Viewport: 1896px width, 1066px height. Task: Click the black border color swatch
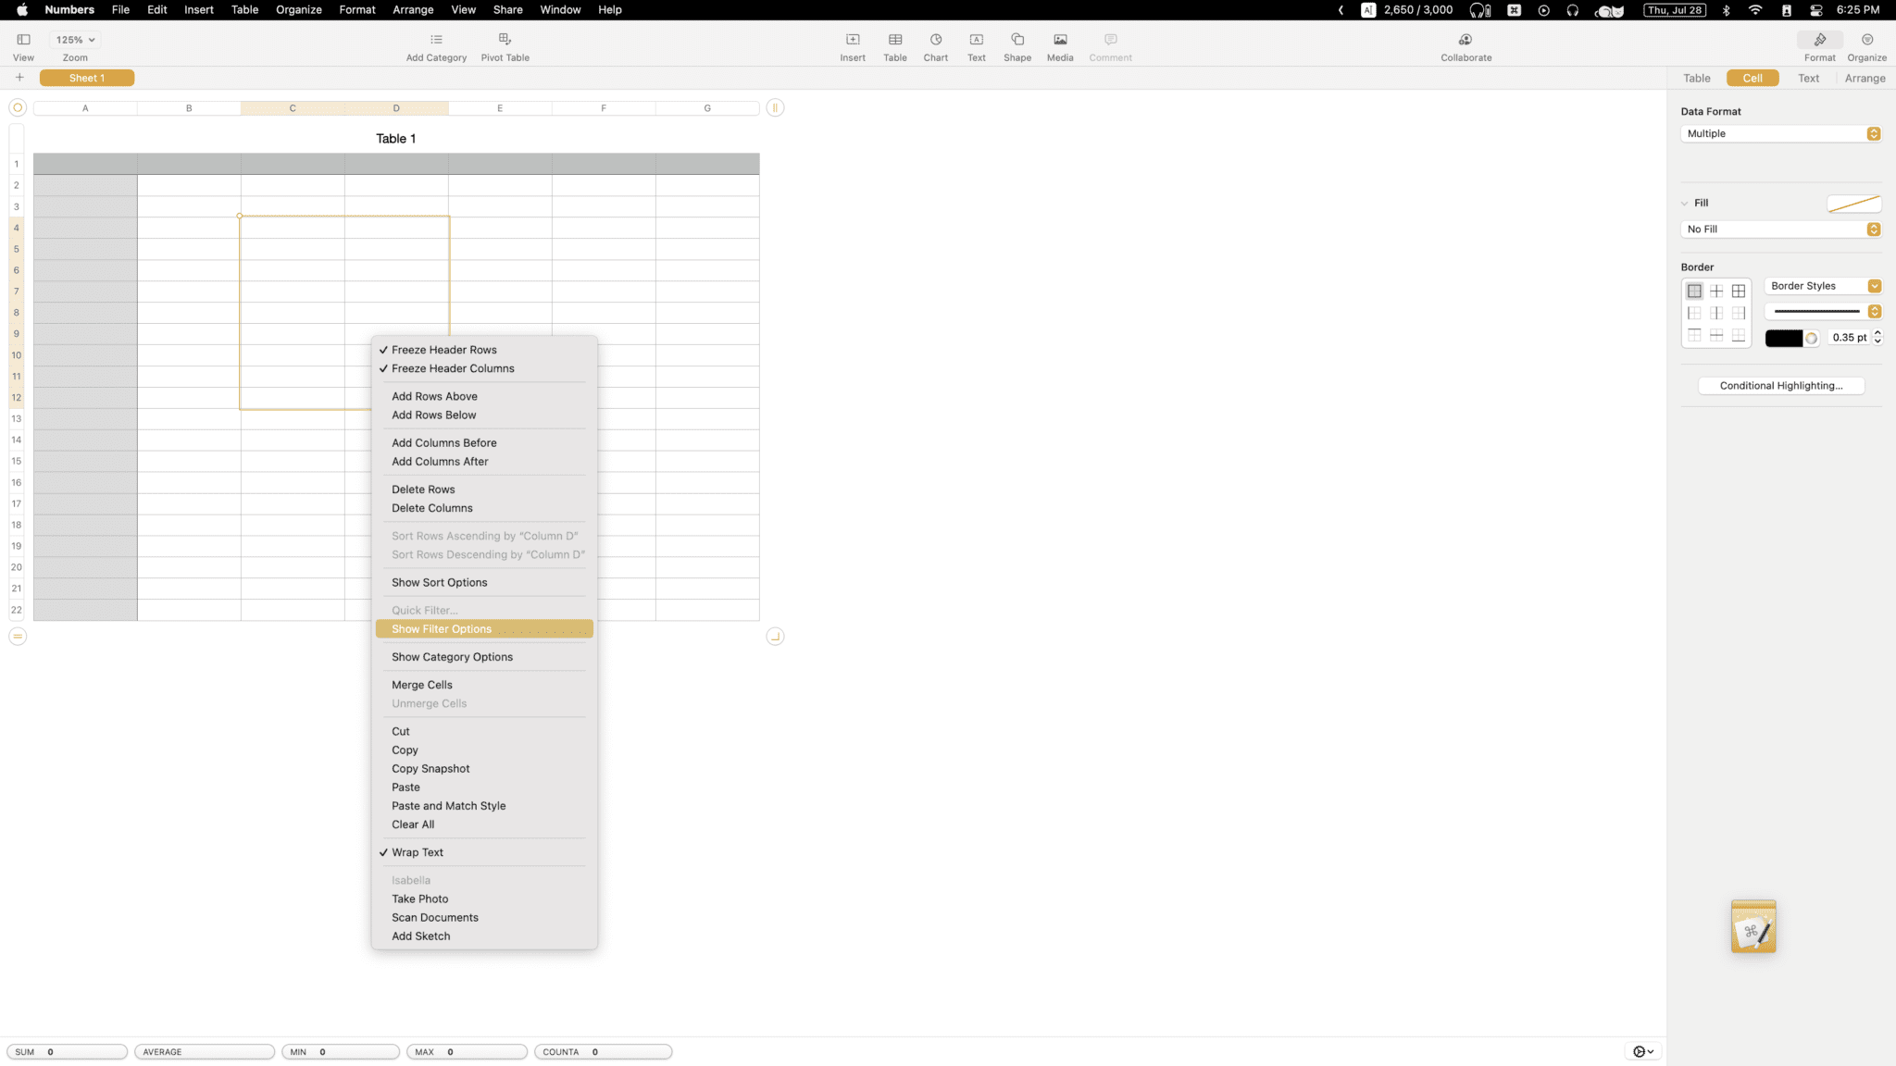[1783, 338]
